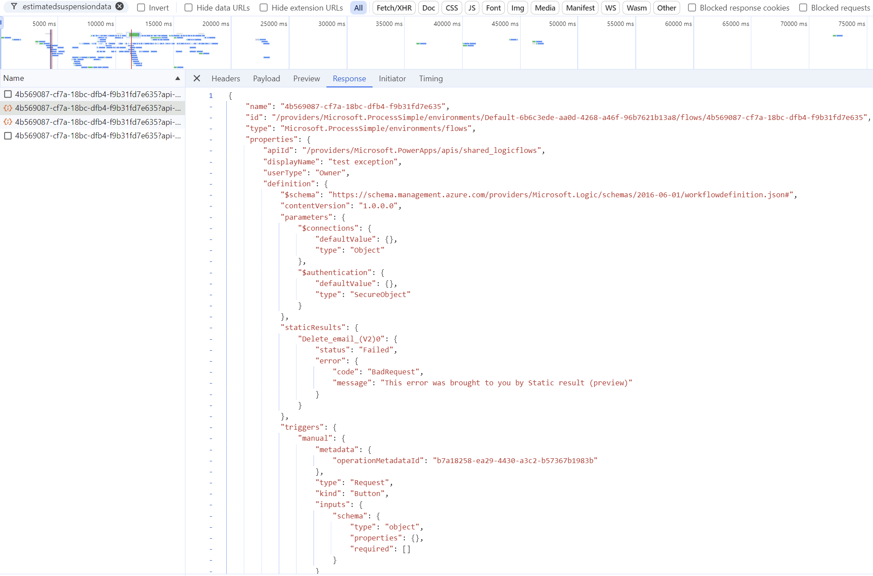Select the All requests filter

click(358, 7)
